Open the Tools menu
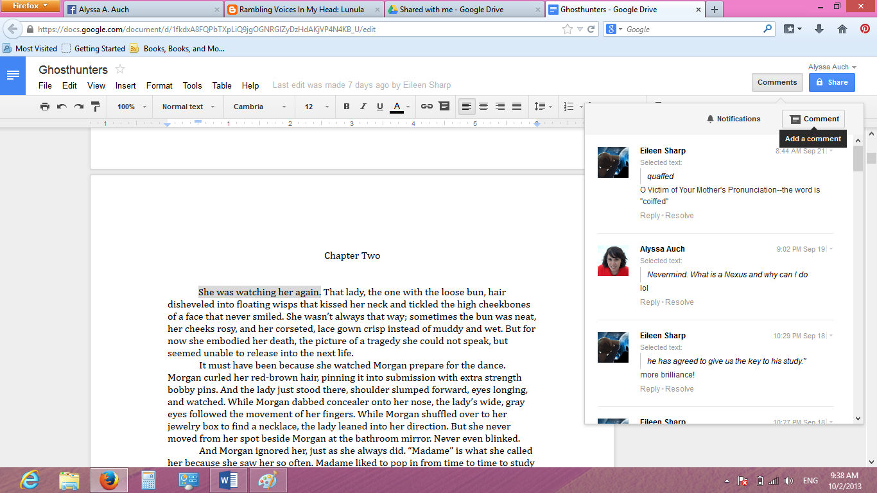The height and width of the screenshot is (493, 877). pos(192,85)
